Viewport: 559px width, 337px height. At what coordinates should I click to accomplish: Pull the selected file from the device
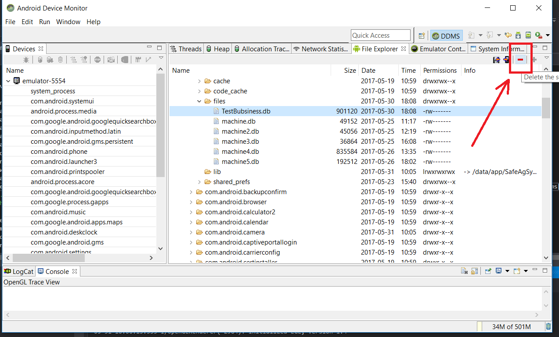496,59
